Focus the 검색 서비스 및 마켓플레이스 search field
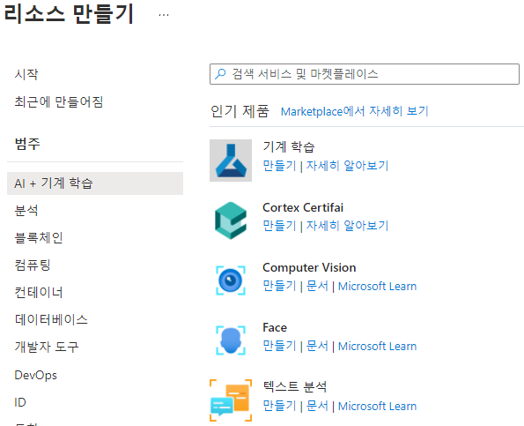 click(365, 74)
